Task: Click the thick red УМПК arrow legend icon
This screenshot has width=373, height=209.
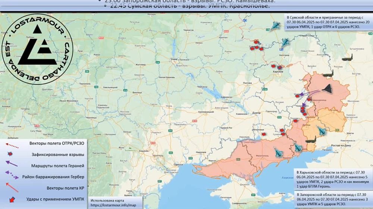Action: (x=12, y=199)
